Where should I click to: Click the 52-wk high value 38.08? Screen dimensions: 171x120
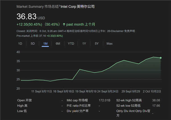click(156, 100)
